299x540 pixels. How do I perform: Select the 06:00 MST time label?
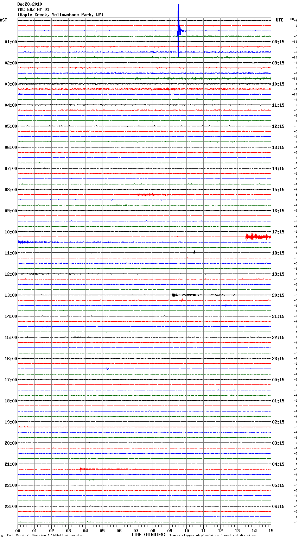pyautogui.click(x=11, y=147)
